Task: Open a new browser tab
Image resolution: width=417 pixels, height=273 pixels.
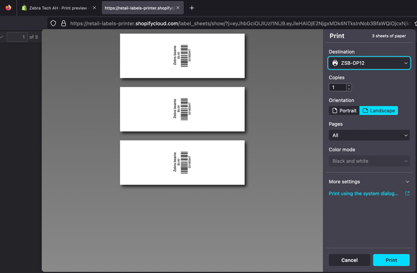Action: coord(192,8)
